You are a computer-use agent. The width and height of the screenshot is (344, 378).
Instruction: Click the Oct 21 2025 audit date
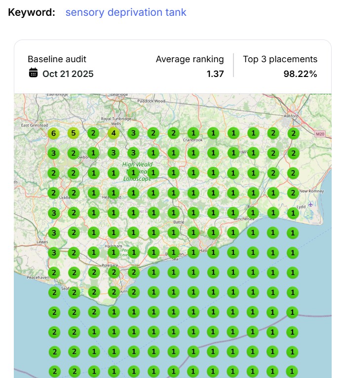(68, 74)
